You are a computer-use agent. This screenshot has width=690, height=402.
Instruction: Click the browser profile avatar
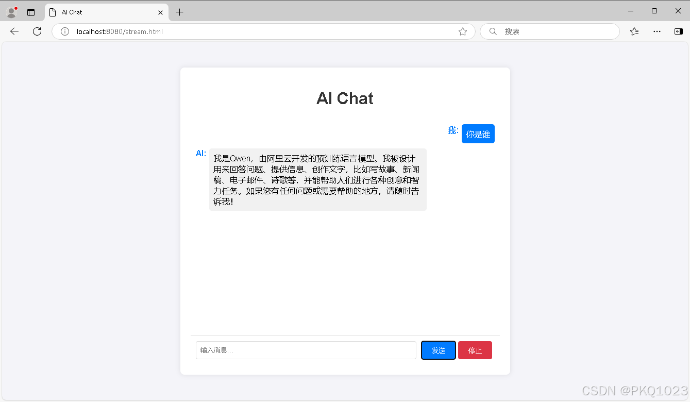coord(10,11)
